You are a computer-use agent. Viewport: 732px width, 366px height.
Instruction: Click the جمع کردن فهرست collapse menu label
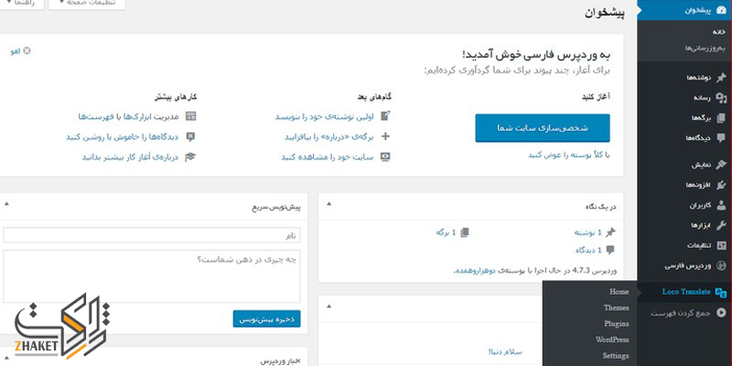pyautogui.click(x=681, y=313)
